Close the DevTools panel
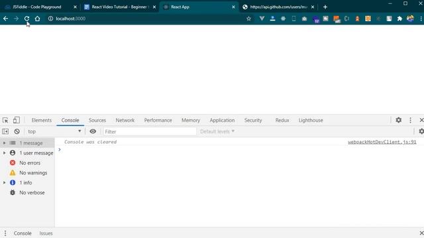This screenshot has width=424, height=238. [421, 120]
